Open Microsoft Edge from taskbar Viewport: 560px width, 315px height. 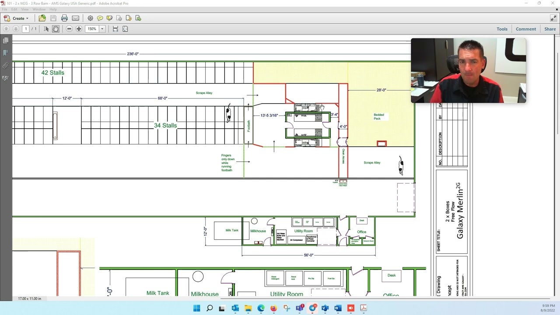pos(261,308)
